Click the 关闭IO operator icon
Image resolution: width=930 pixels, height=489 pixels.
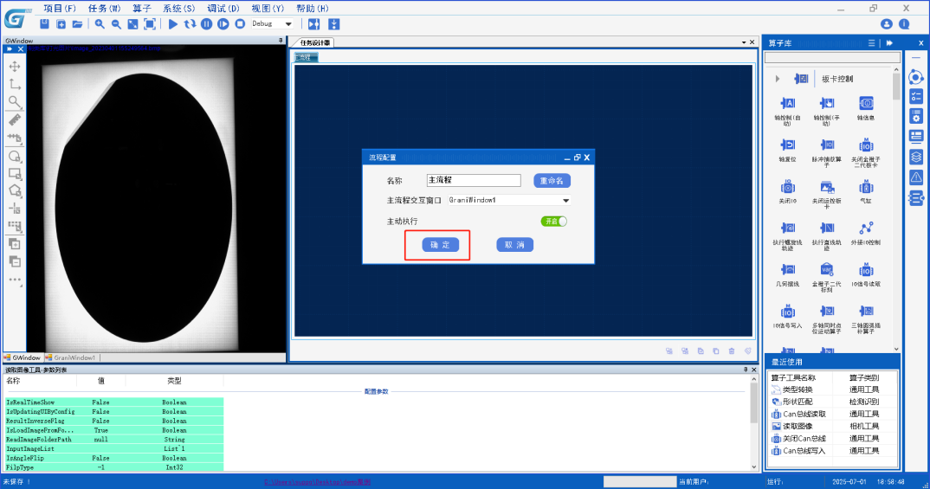tap(787, 187)
